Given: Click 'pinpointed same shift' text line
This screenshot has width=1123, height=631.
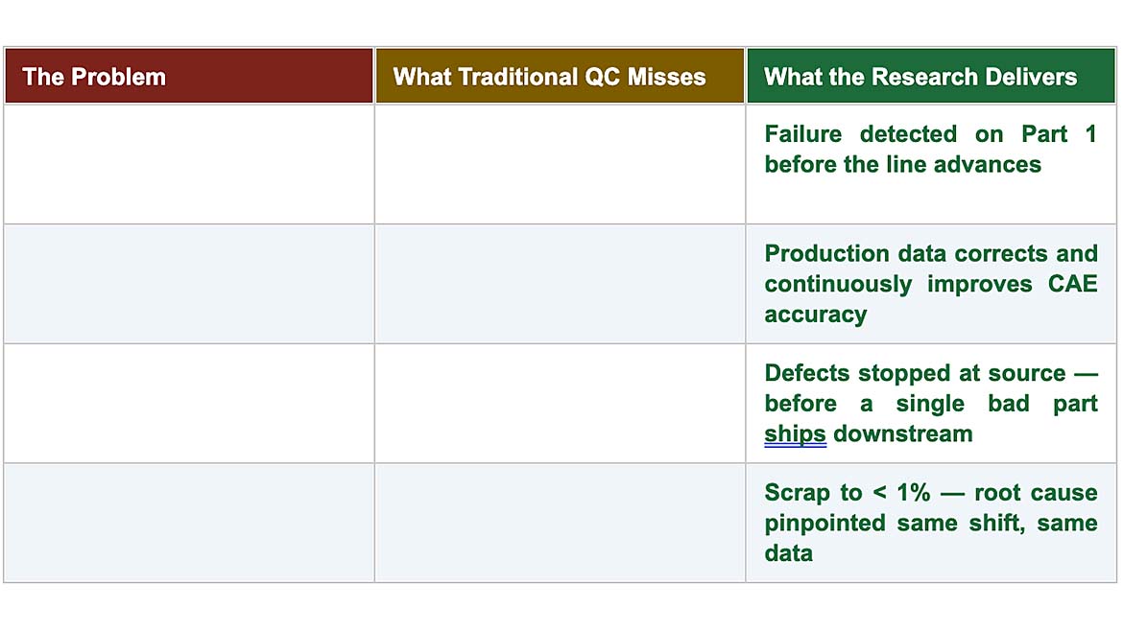Looking at the screenshot, I should point(895,523).
